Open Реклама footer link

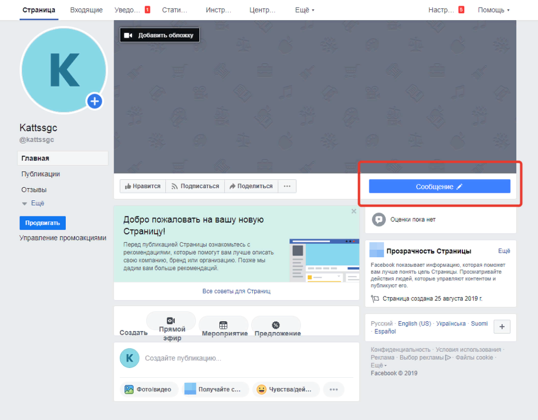click(x=382, y=357)
